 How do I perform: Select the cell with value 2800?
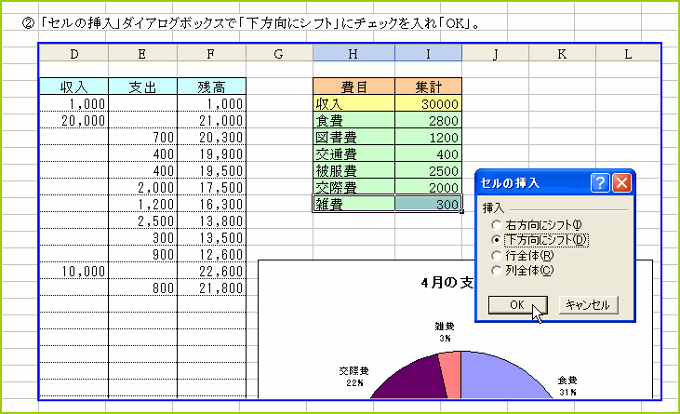(x=429, y=120)
